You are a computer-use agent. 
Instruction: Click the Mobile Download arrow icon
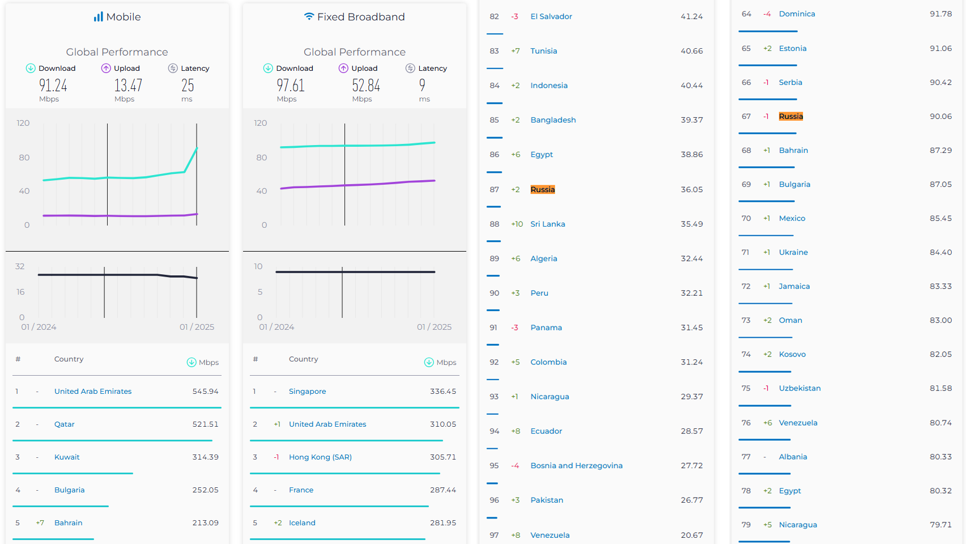click(31, 69)
